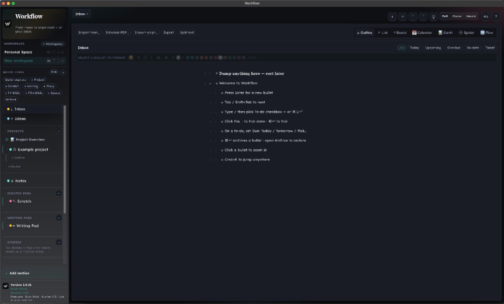Click the Calendar view icon
The image size is (504, 304).
point(414,33)
